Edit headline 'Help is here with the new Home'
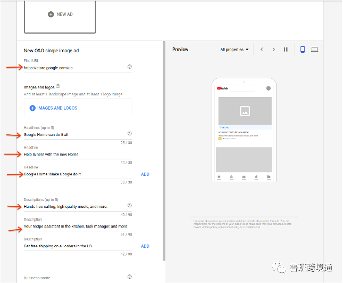 pos(78,155)
